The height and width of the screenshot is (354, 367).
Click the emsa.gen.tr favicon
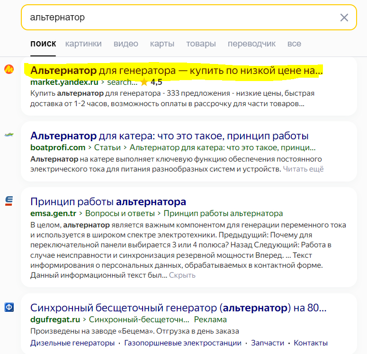tap(9, 201)
